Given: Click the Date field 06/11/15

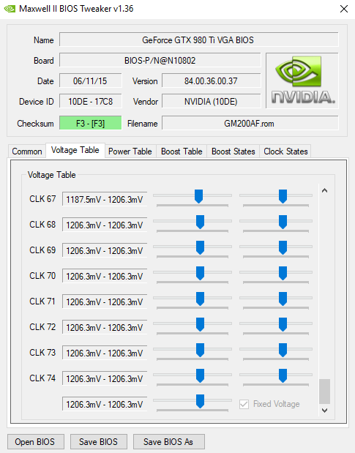Looking at the screenshot, I should (x=91, y=81).
